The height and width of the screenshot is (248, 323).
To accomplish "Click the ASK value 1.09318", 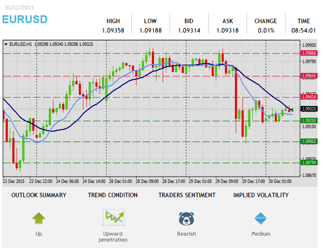I will [x=227, y=31].
